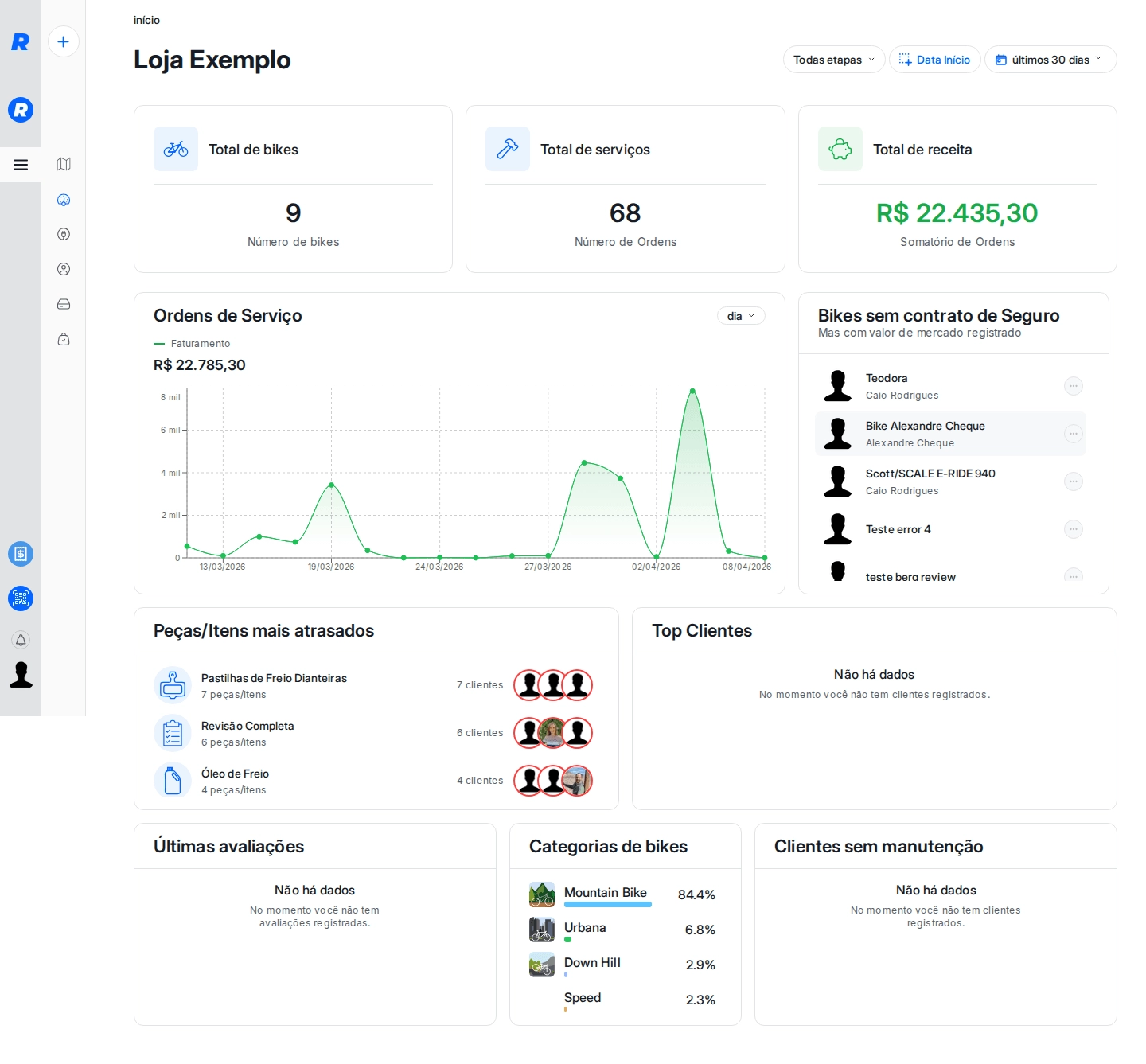Screen dimensions: 1146x1064
Task: Change the 'dia' interval dropdown on the chart
Action: coord(740,315)
